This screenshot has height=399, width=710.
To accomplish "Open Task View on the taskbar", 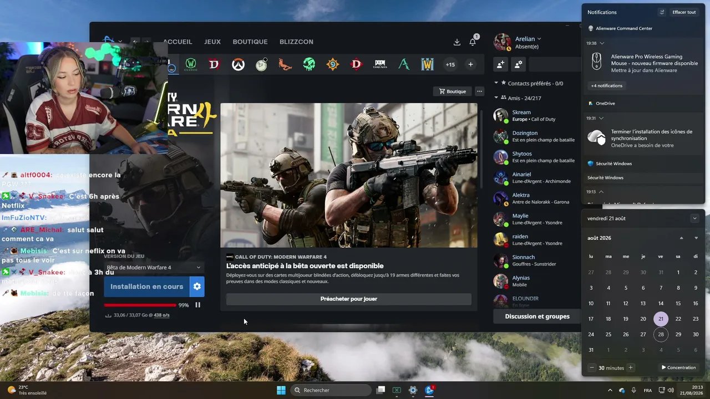I will (381, 390).
